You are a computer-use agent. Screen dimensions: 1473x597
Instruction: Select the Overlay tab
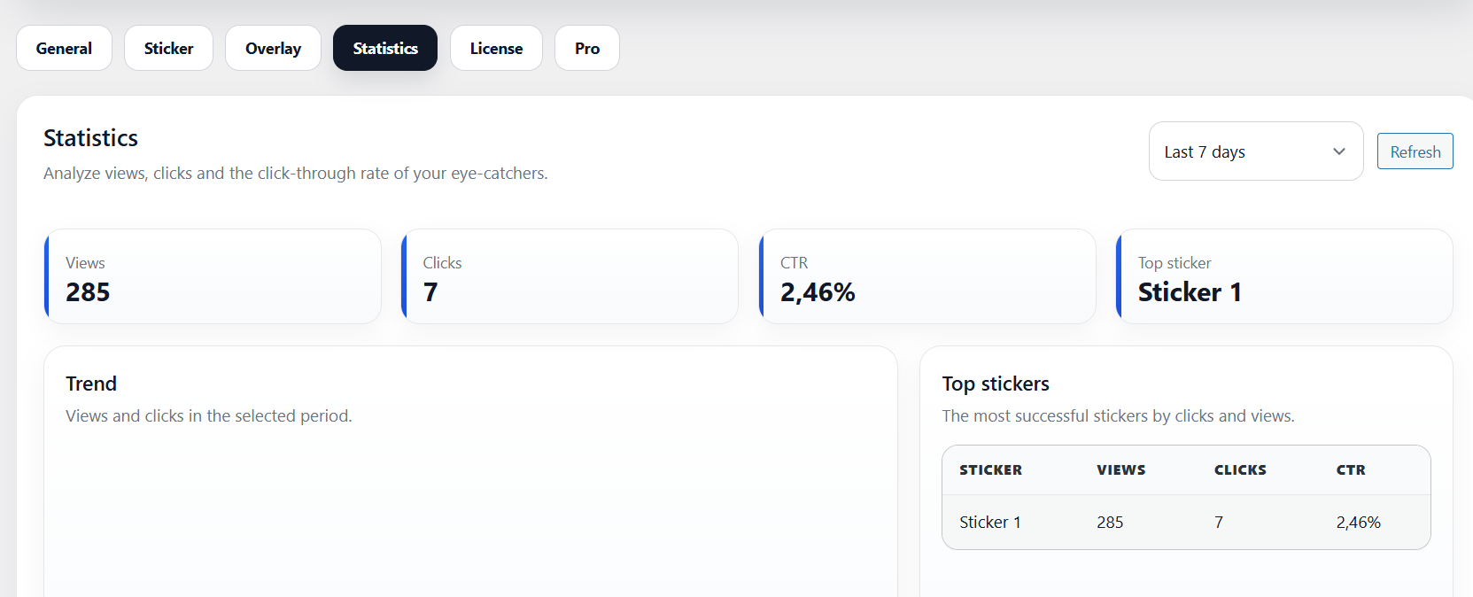coord(273,49)
